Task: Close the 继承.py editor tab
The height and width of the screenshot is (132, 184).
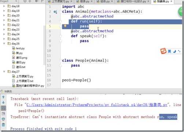Action: [91, 1]
